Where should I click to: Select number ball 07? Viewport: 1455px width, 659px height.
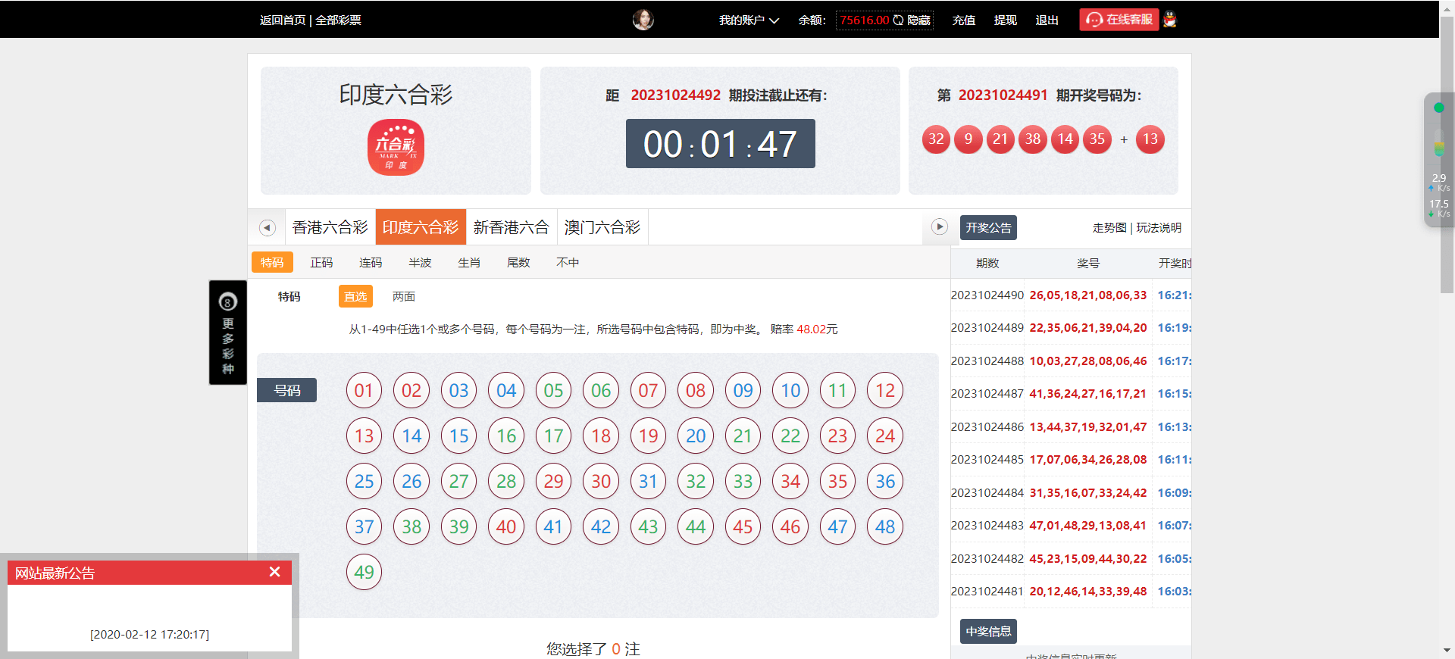(x=648, y=391)
